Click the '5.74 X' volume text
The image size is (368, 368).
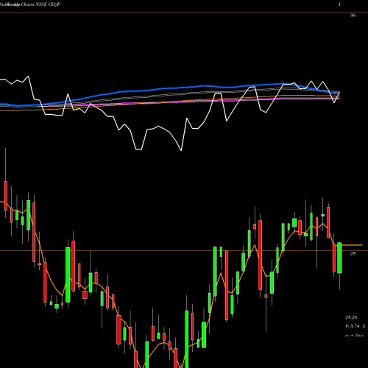pyautogui.click(x=358, y=326)
